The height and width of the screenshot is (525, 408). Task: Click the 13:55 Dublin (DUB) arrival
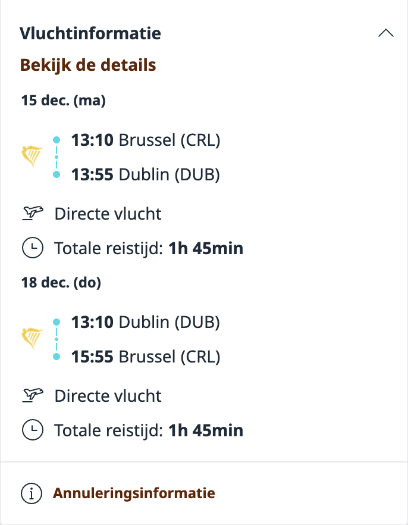(x=146, y=174)
